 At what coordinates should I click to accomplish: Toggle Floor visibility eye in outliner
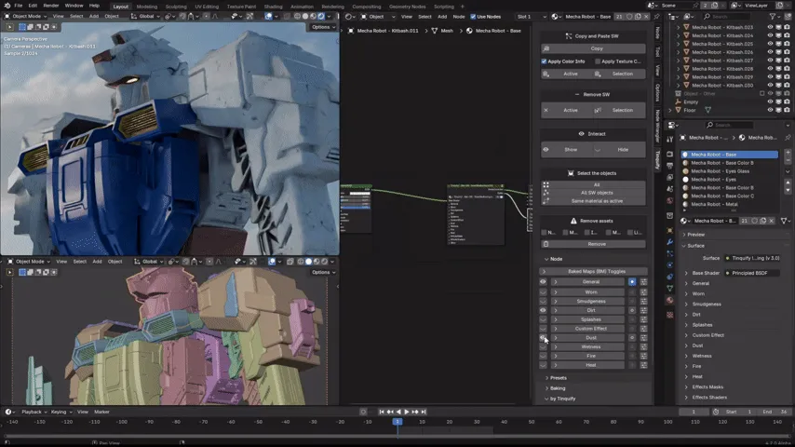(770, 110)
